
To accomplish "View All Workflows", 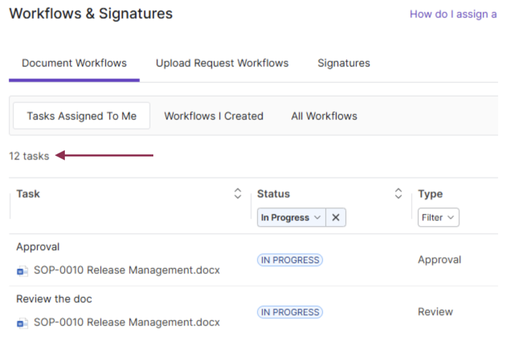I will [324, 116].
